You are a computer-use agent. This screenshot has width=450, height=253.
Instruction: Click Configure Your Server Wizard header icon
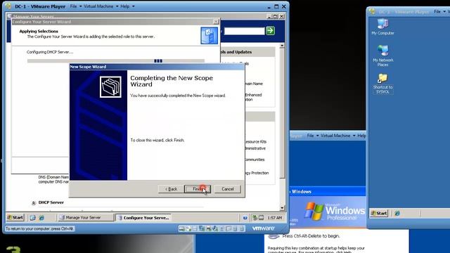[210, 36]
